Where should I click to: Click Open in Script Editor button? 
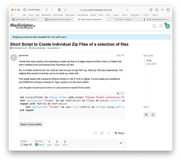tap(31, 124)
